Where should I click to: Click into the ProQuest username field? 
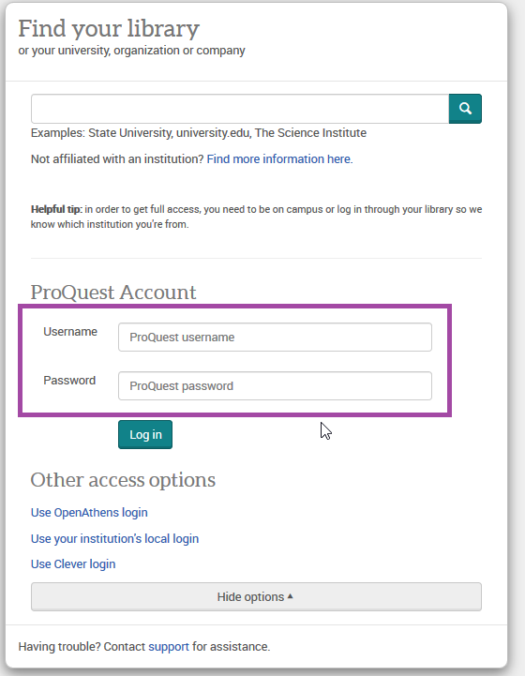point(275,338)
